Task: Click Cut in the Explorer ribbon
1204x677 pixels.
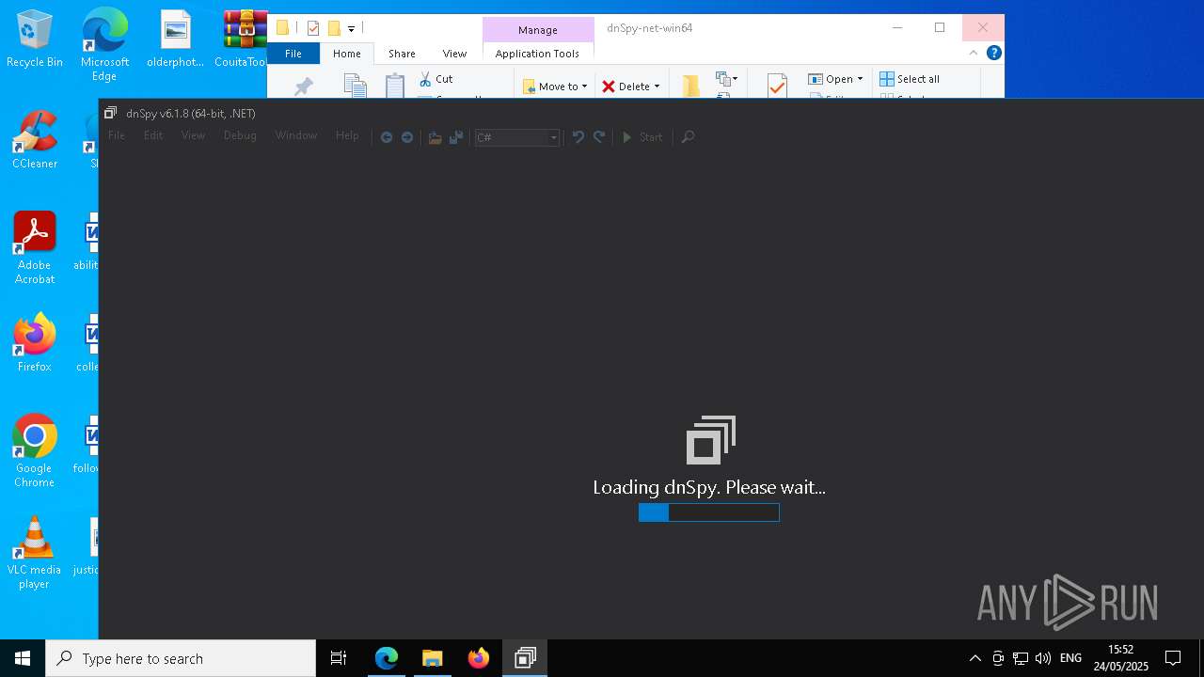Action: [436, 79]
